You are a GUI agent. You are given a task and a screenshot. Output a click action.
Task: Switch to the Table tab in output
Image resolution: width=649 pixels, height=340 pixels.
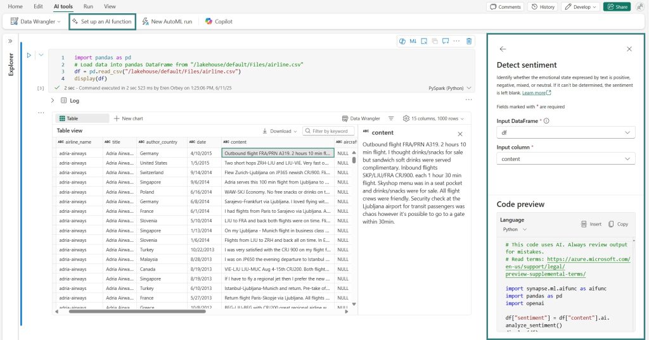[x=82, y=118]
